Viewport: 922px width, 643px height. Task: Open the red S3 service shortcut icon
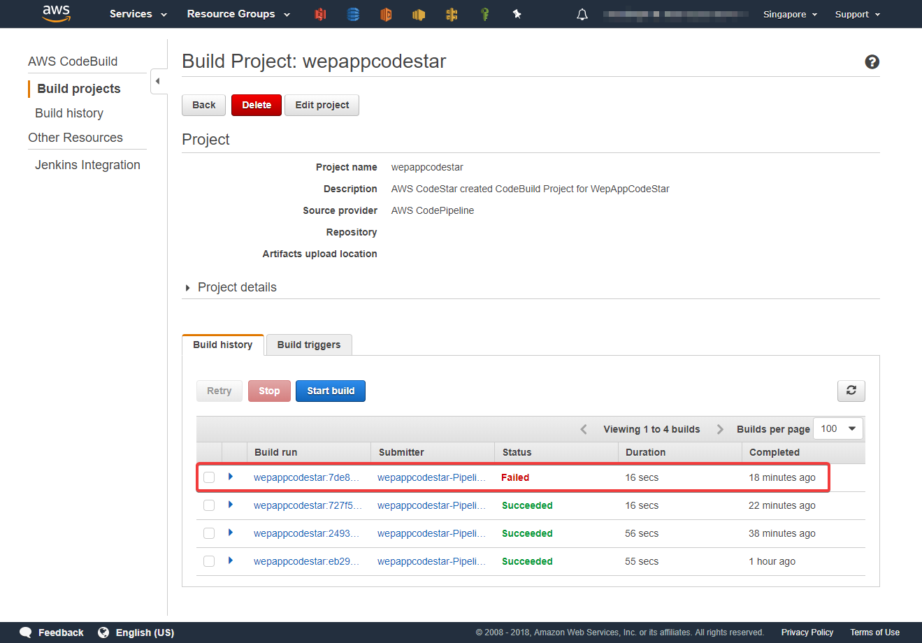(x=320, y=14)
